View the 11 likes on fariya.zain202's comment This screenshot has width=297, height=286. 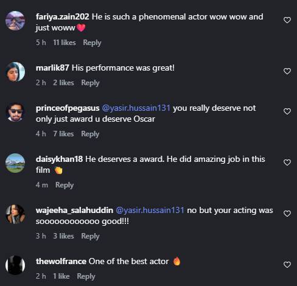pos(65,43)
